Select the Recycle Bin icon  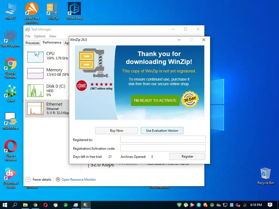point(265,176)
